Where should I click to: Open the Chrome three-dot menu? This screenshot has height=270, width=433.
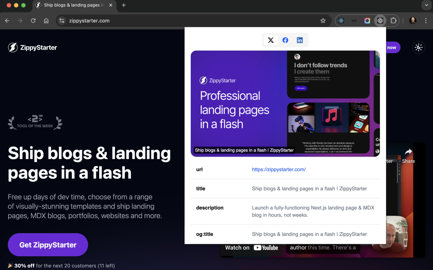tap(426, 21)
